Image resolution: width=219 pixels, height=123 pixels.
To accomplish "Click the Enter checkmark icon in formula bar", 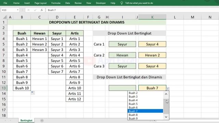I will pos(35,10).
